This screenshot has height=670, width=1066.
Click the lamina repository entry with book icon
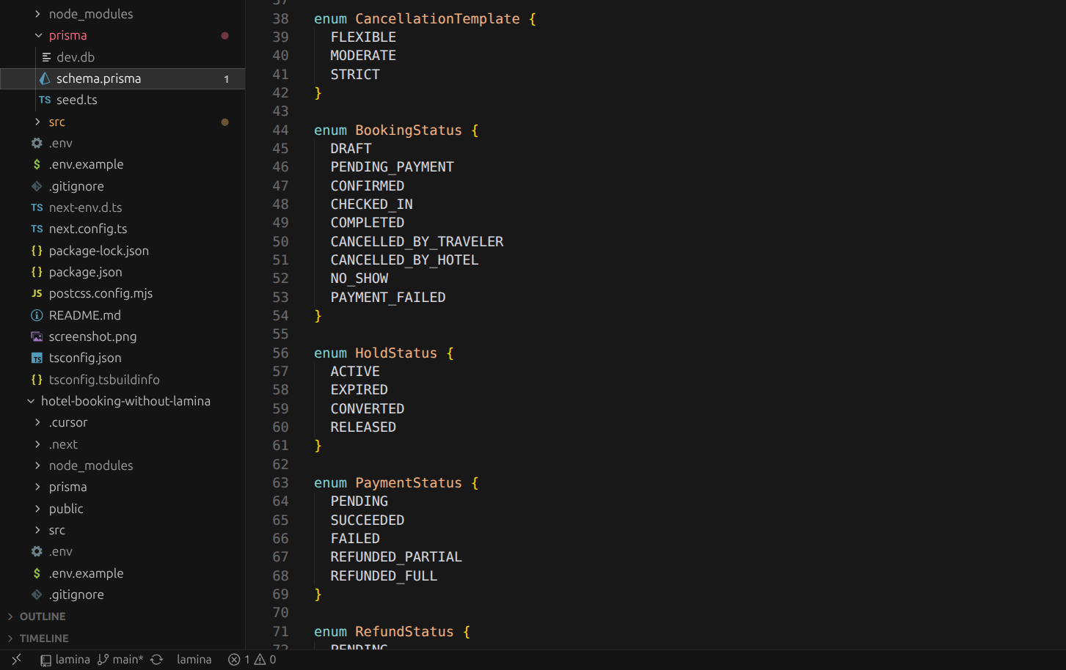pos(65,660)
